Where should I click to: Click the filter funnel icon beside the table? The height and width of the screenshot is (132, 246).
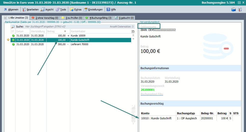(133, 123)
